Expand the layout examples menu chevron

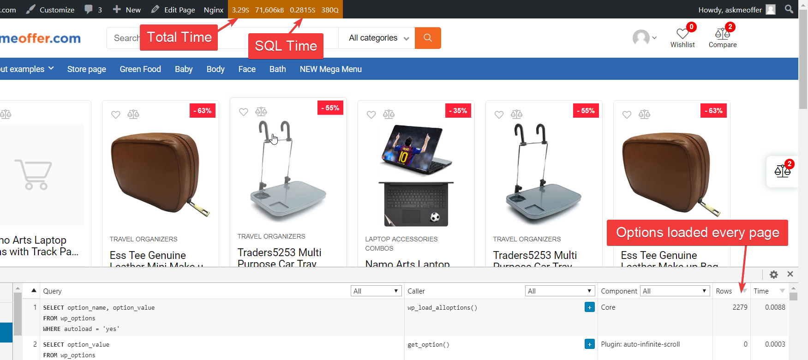coord(51,68)
